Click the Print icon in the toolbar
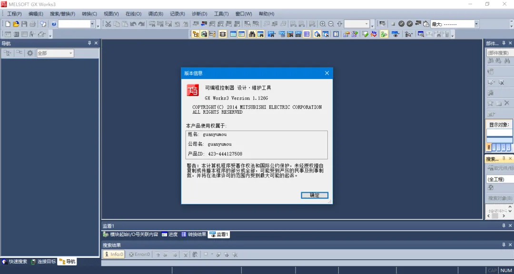The width and height of the screenshot is (514, 274). coord(32,24)
